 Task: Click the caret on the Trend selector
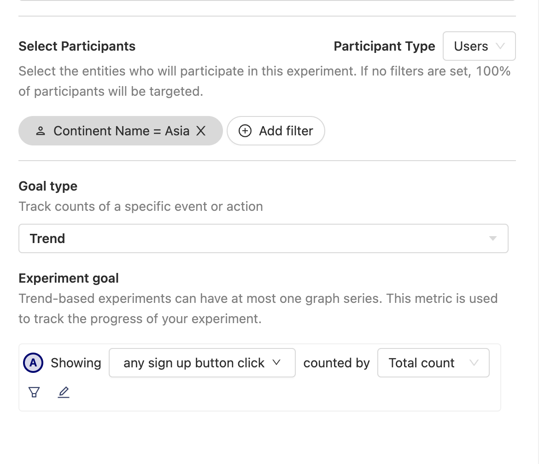[493, 238]
